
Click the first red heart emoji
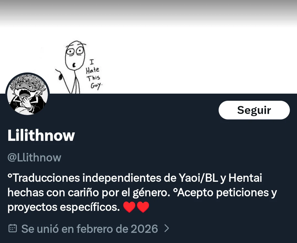(129, 207)
